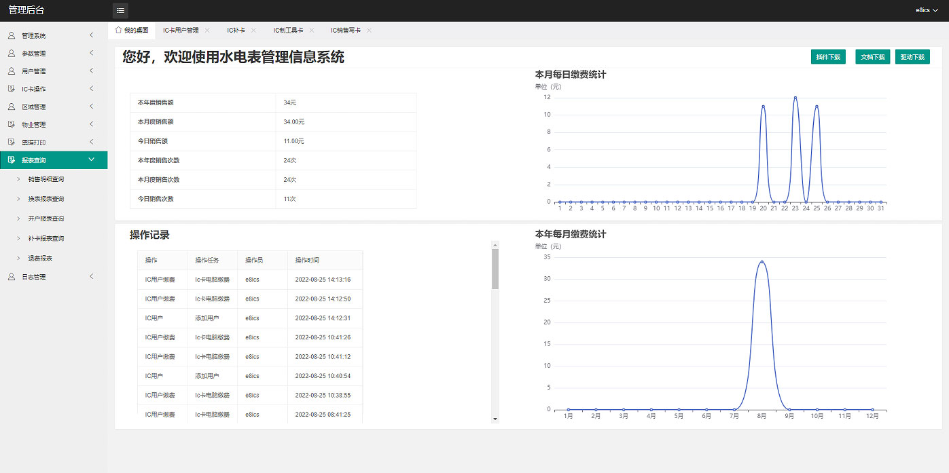
Task: Click the 用户管理 person icon
Action: click(x=11, y=71)
